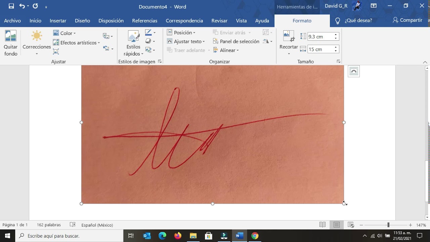Switch to the Vista tab

[x=241, y=21]
